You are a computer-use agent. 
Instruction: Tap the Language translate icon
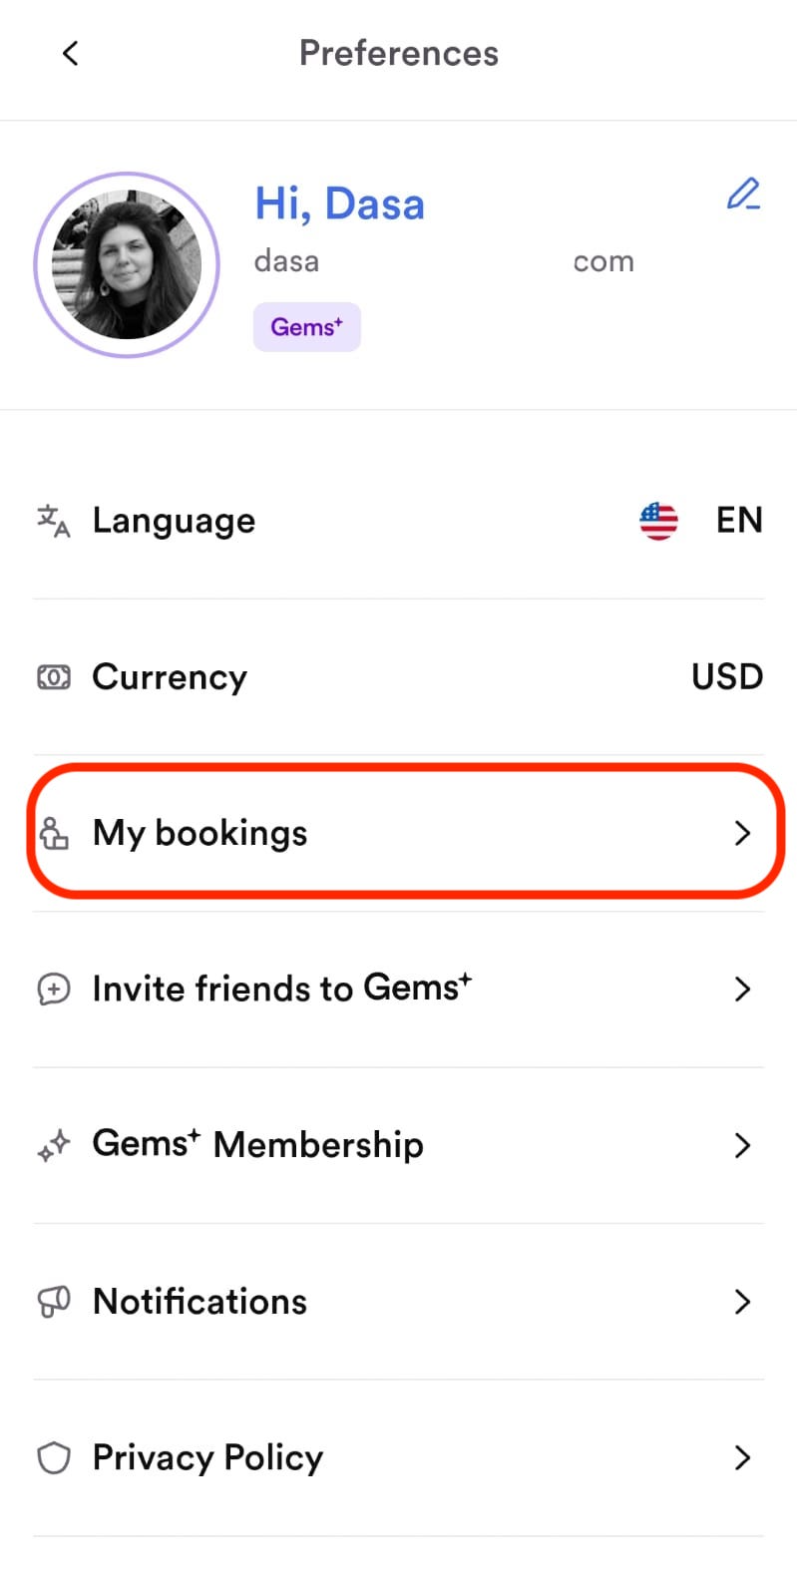tap(53, 521)
